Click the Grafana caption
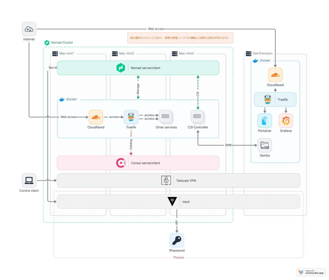 286,131
